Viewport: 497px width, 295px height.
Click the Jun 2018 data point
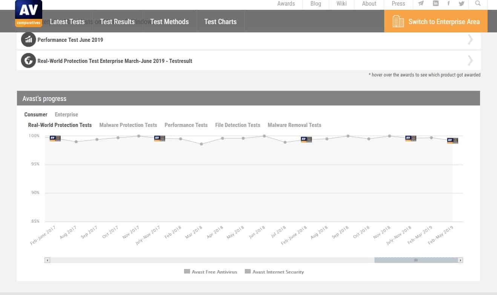point(264,136)
